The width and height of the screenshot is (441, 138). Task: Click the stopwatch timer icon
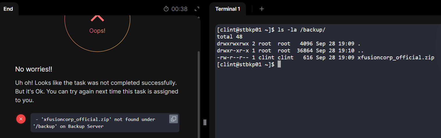(166, 9)
